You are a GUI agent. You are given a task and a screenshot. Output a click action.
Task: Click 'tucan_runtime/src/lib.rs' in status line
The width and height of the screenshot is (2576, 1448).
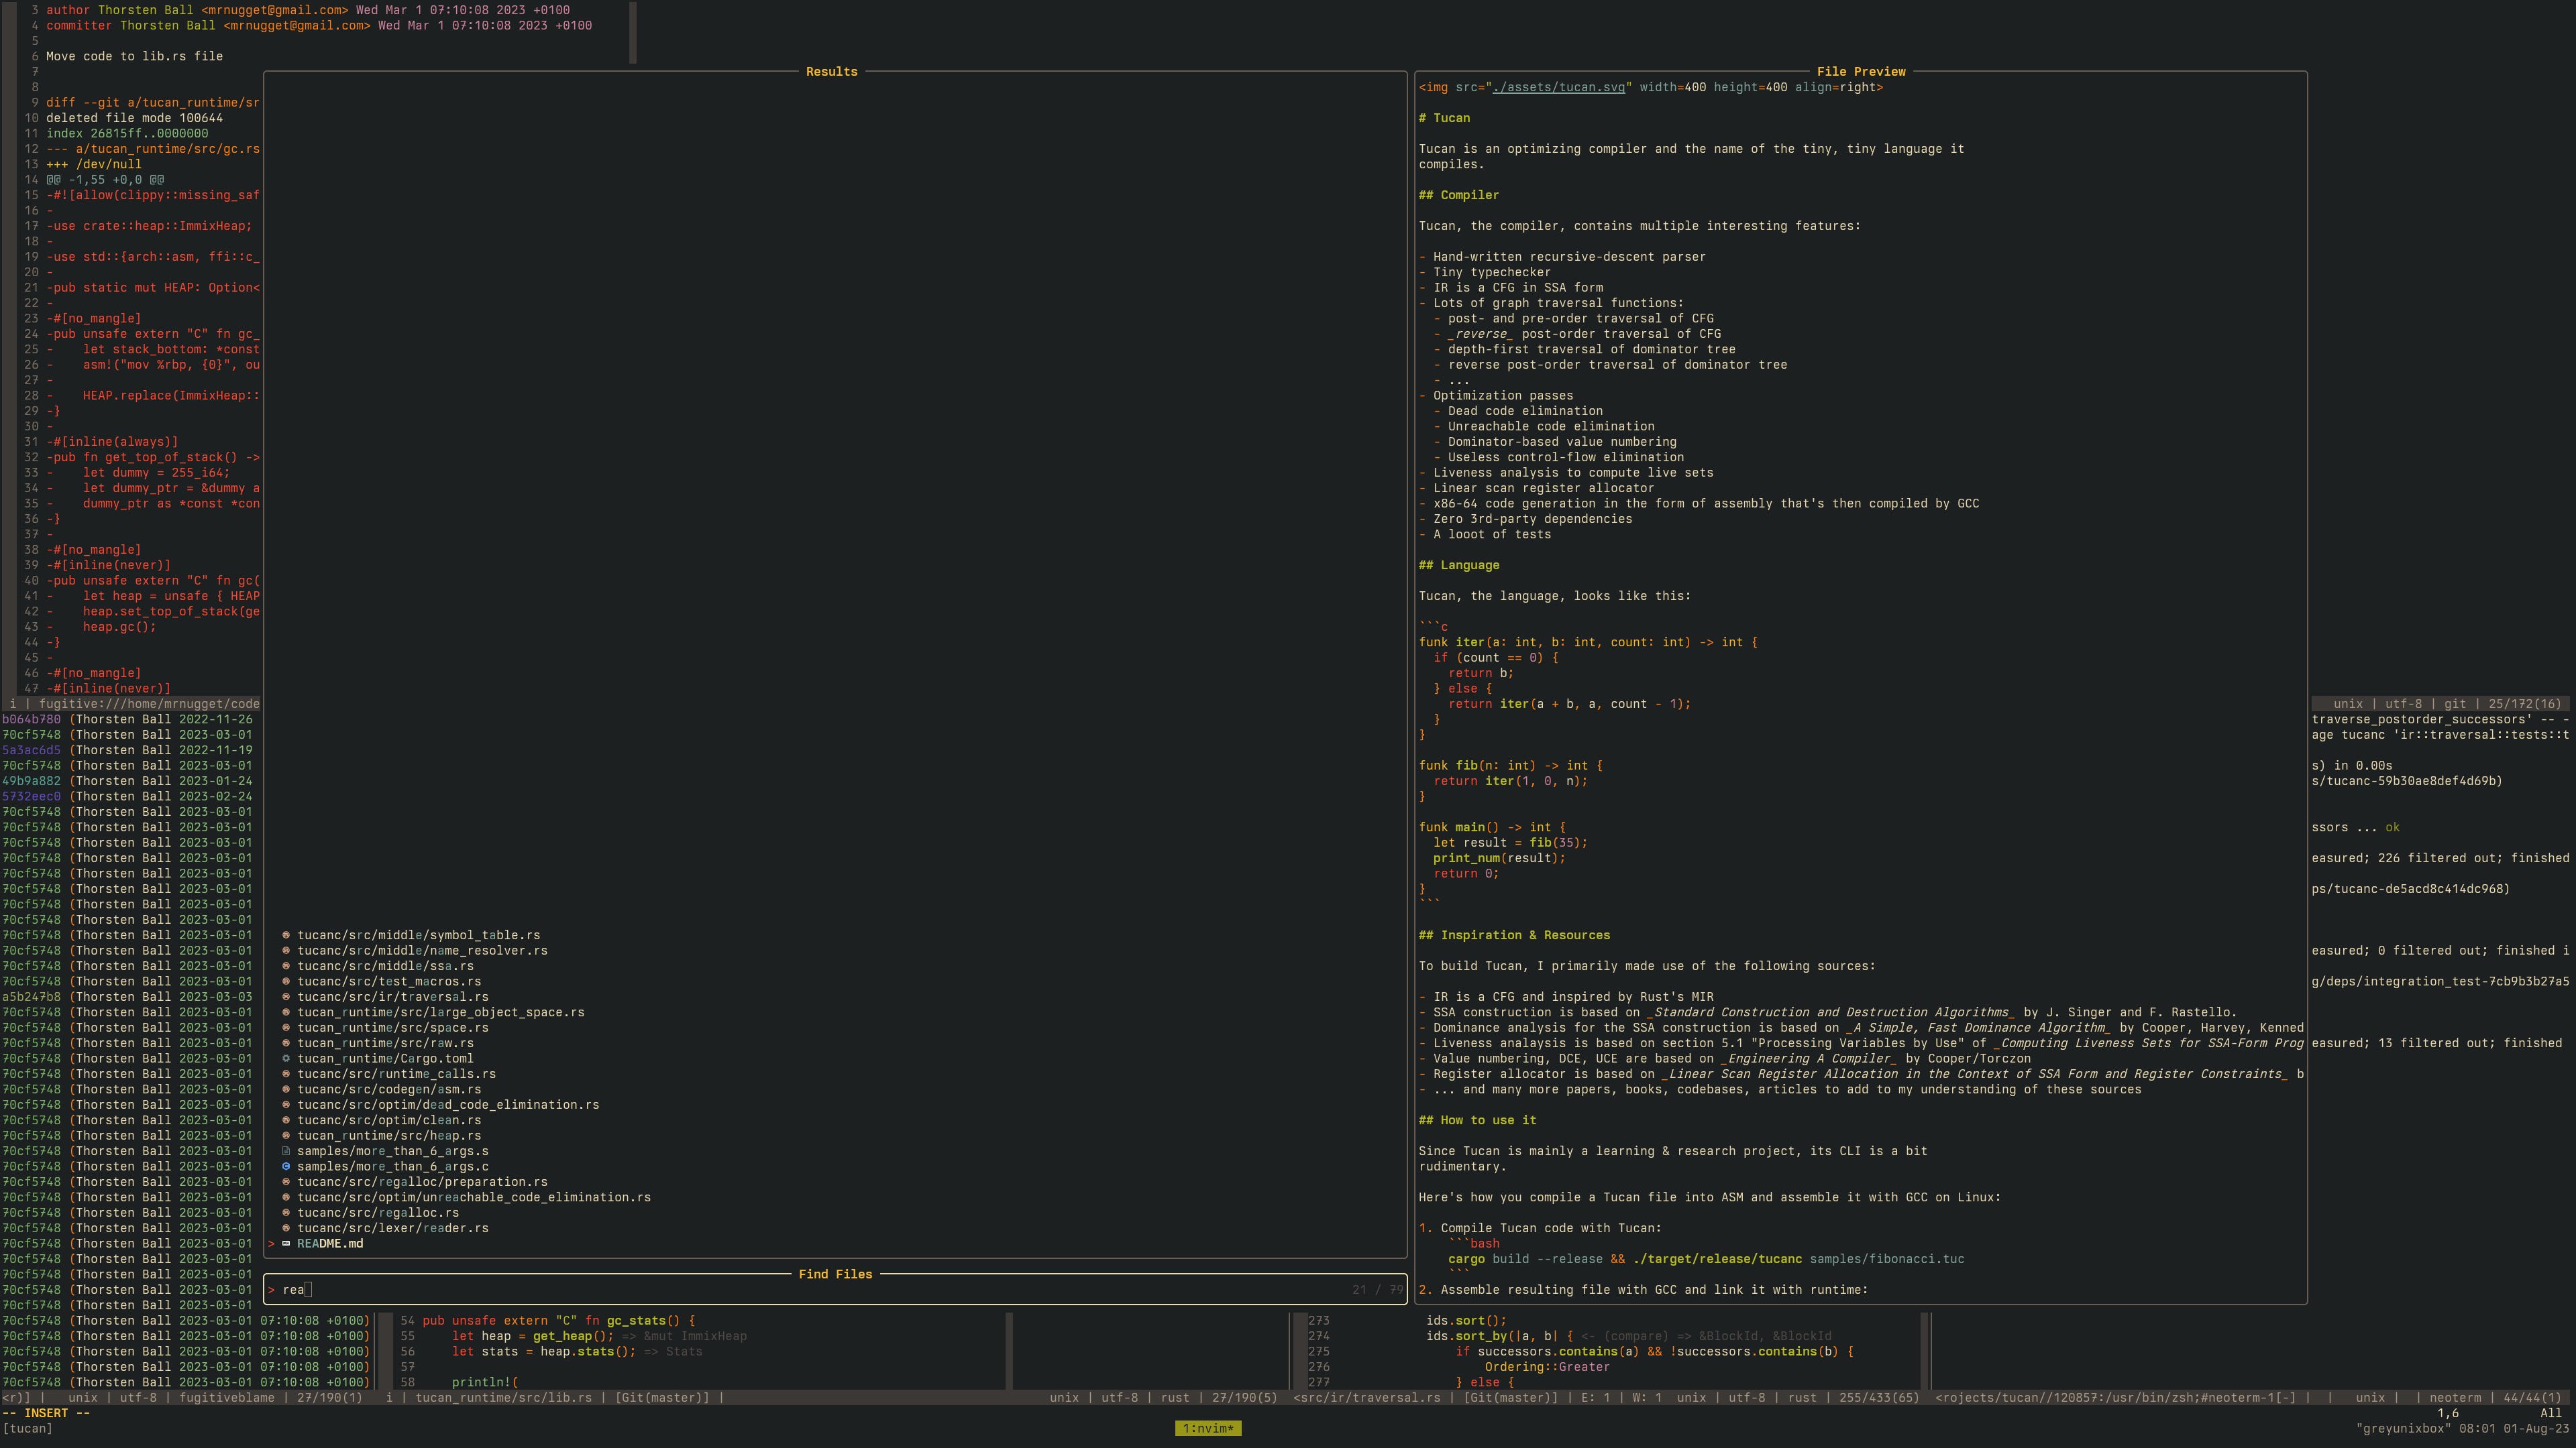pyautogui.click(x=503, y=1398)
